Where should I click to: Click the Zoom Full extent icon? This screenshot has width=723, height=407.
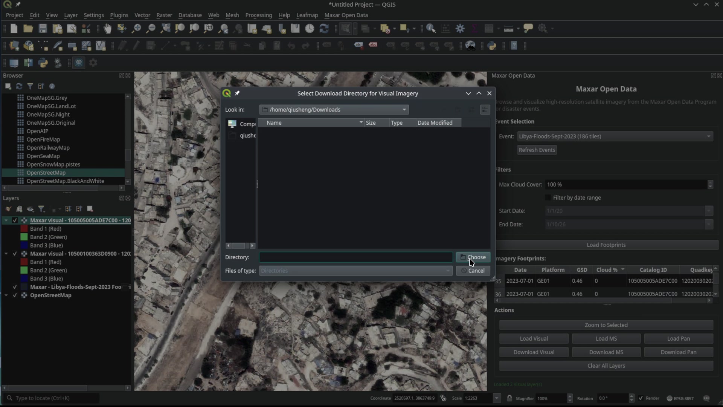click(165, 29)
